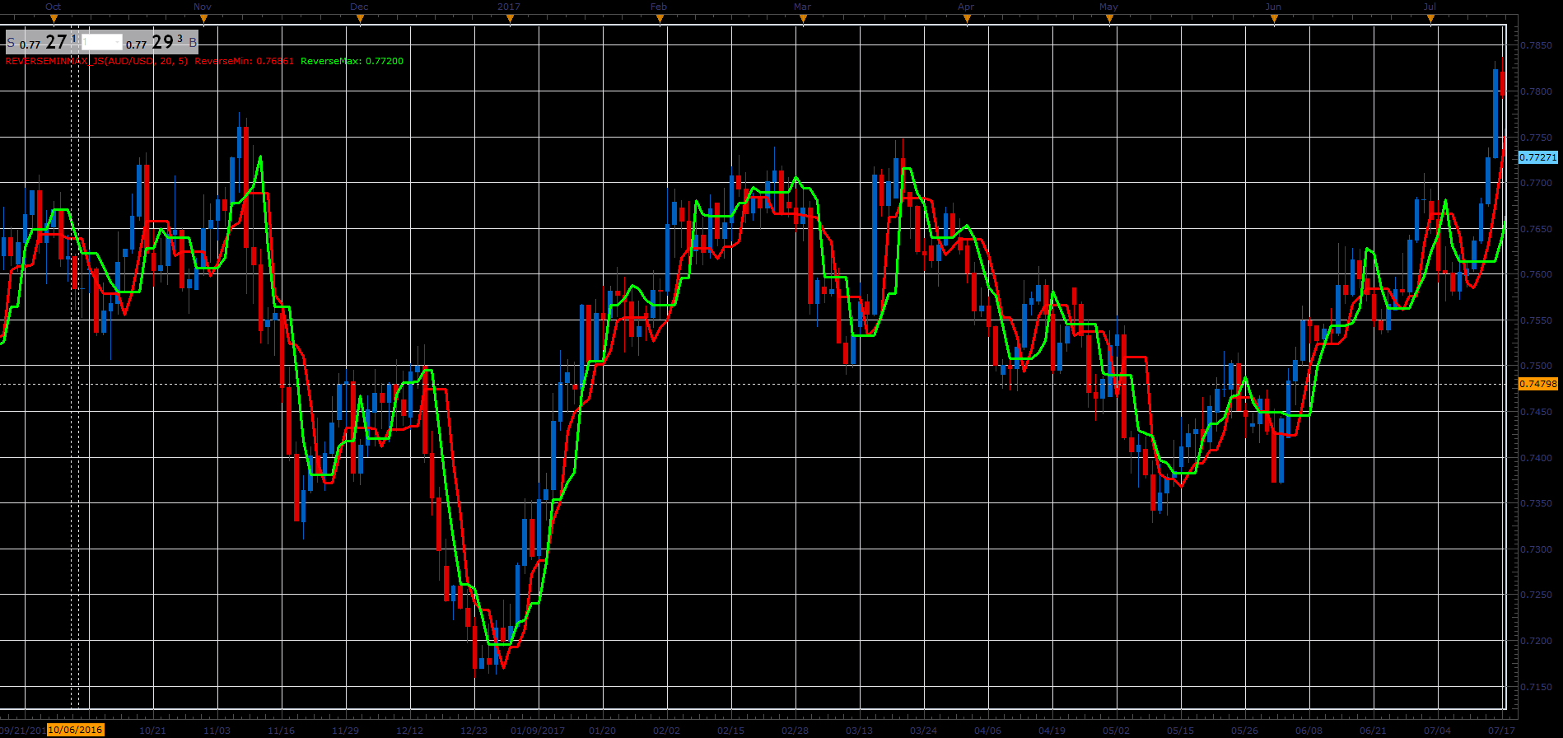Click the 01/09/2017 date axis label
The image size is (1563, 738).
click(x=538, y=731)
